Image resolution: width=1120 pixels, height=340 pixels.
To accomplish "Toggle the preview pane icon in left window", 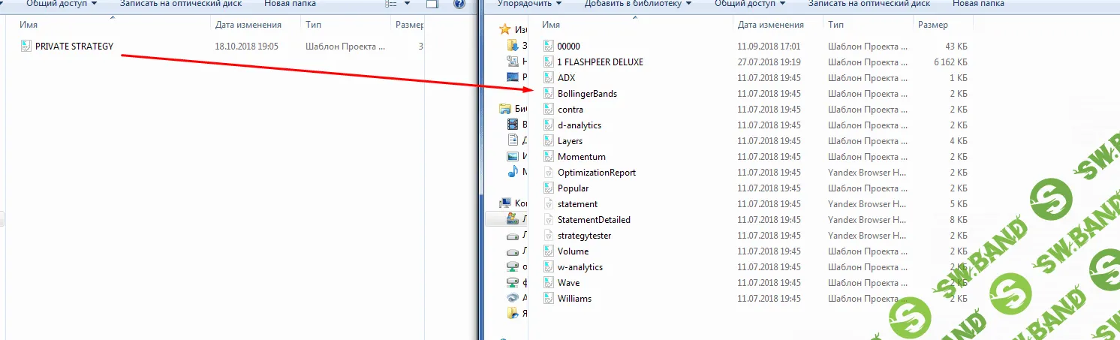I will (x=432, y=4).
